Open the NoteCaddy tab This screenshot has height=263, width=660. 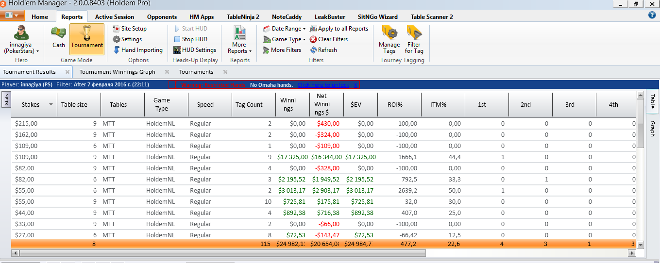tap(287, 16)
